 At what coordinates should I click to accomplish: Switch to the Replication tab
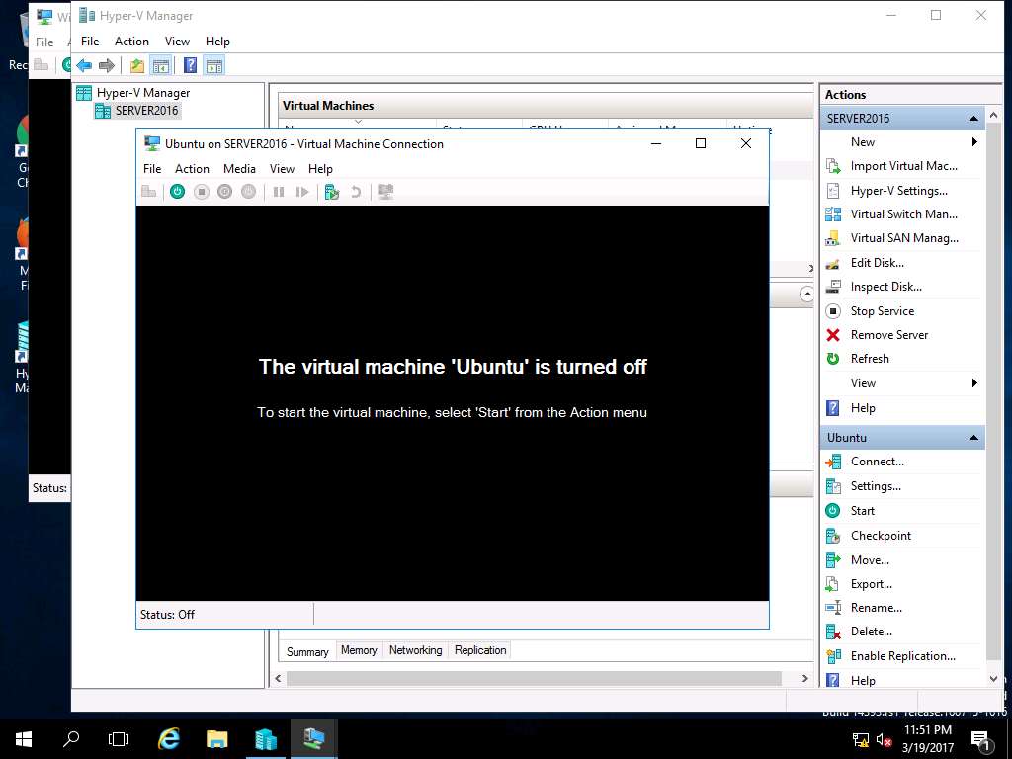[x=480, y=650]
